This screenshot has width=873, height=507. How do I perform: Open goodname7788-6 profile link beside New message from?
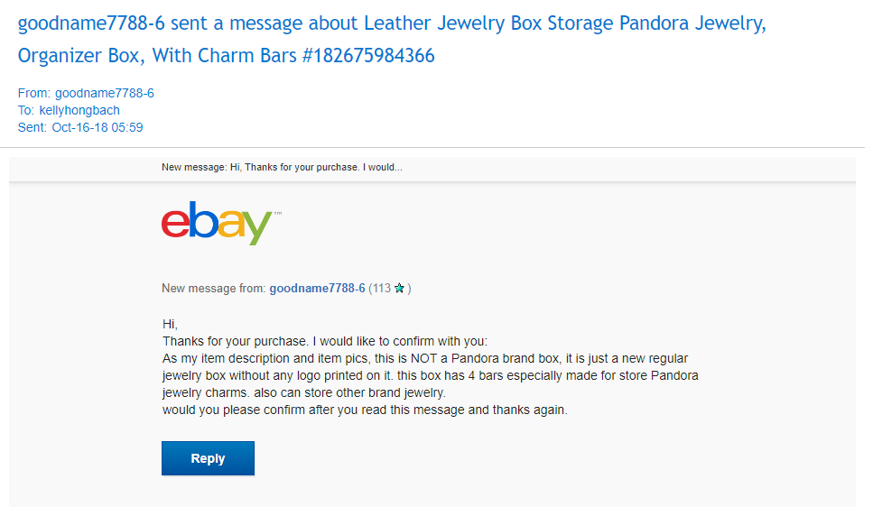click(x=317, y=289)
